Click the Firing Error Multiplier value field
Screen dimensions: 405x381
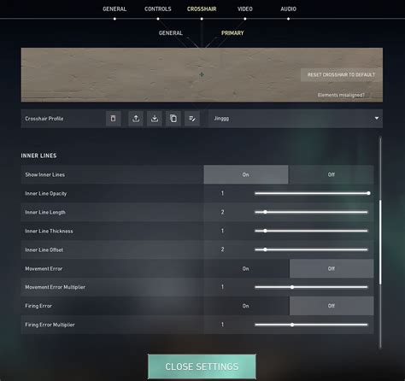tap(222, 325)
